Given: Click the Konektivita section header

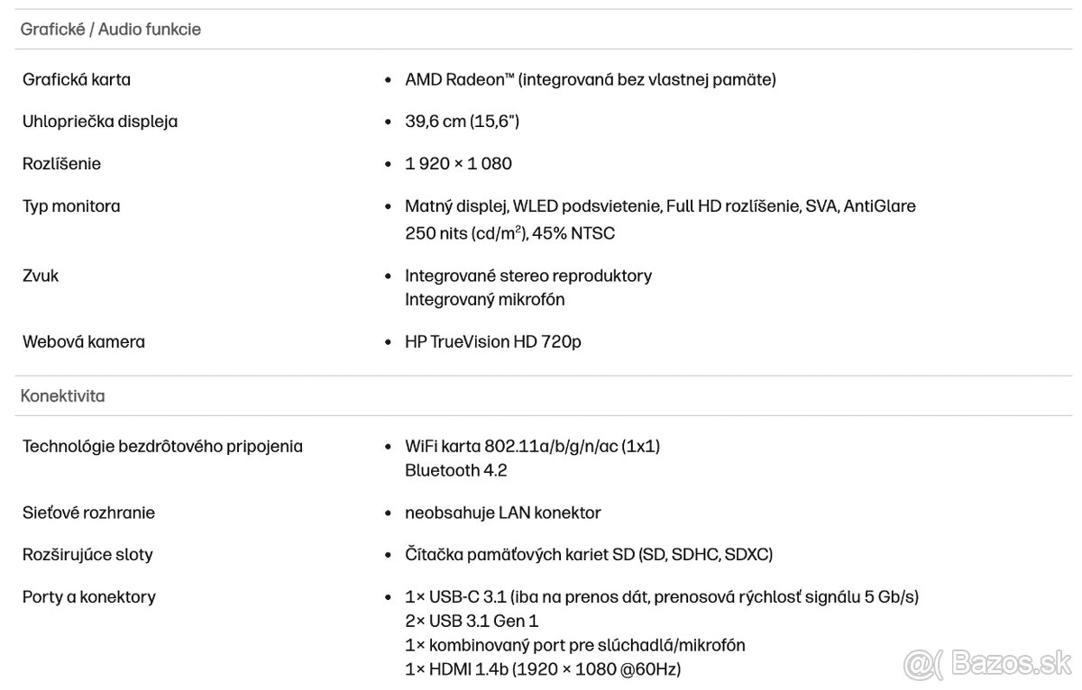Looking at the screenshot, I should pyautogui.click(x=63, y=395).
